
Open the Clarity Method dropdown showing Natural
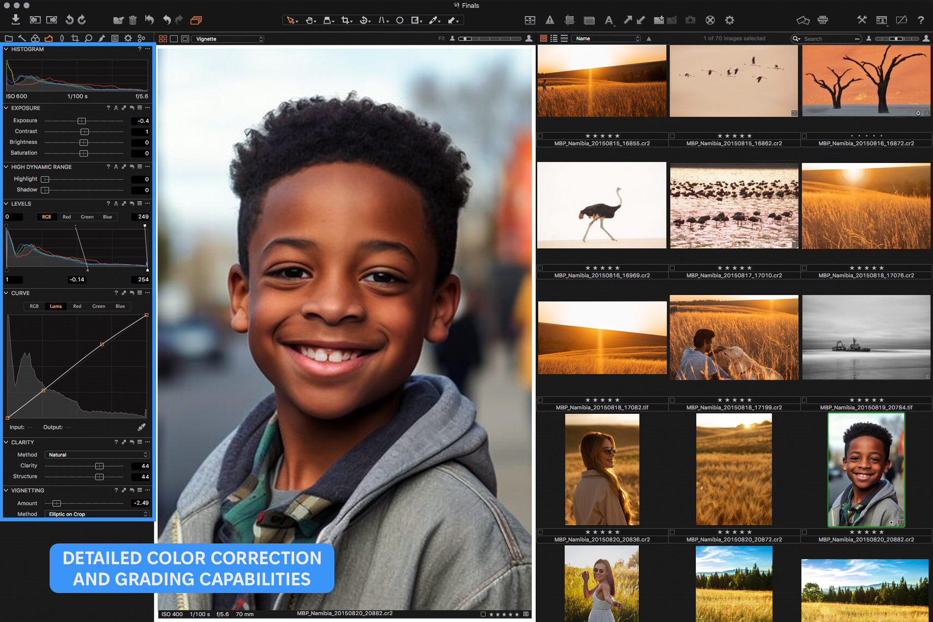pos(97,455)
